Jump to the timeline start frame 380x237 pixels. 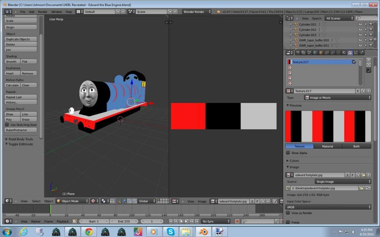[171, 221]
